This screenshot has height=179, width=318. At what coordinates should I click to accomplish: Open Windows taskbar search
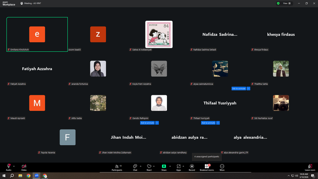click(x=12, y=176)
